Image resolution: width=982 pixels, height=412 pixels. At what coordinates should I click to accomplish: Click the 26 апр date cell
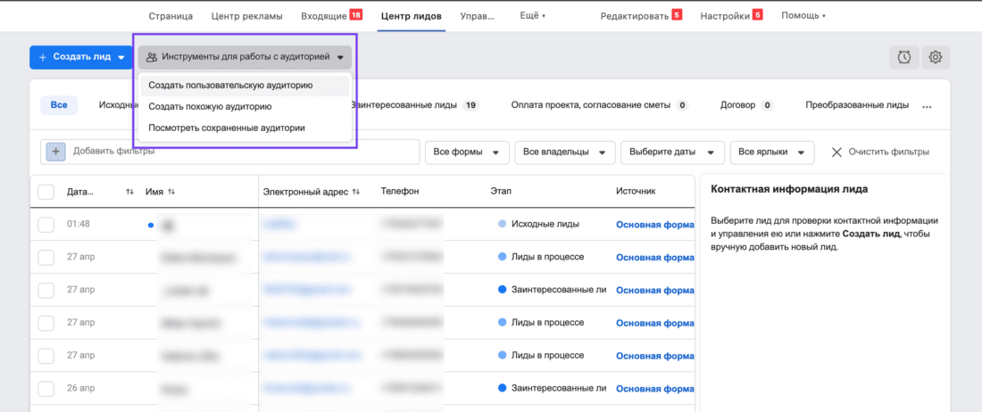(x=80, y=388)
